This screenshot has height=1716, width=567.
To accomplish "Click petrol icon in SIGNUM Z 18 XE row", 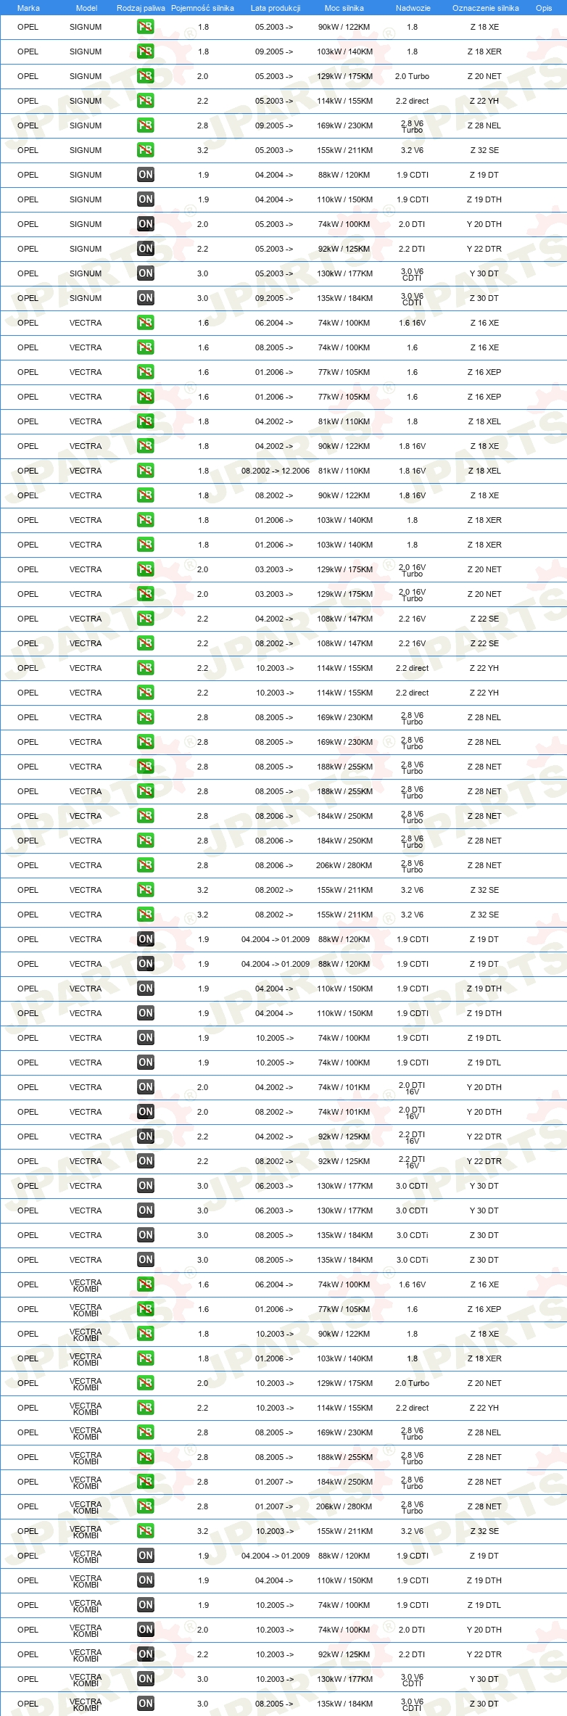I will (146, 27).
